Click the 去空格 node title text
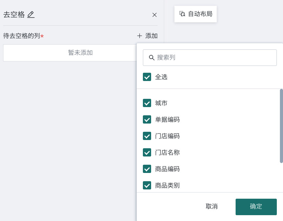This screenshot has height=221, width=283. click(x=14, y=14)
